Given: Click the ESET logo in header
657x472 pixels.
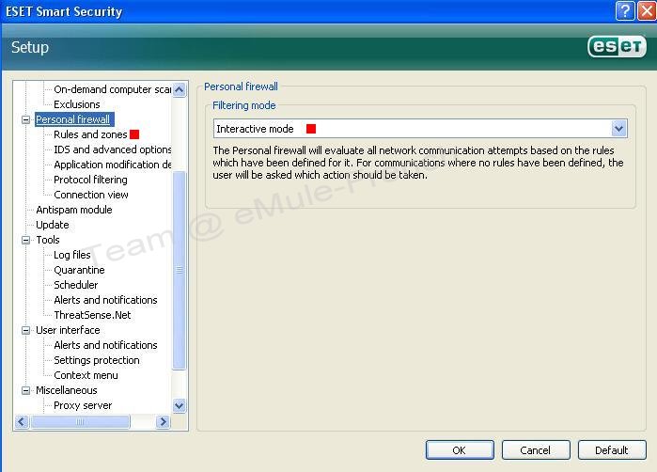Looking at the screenshot, I should (617, 46).
